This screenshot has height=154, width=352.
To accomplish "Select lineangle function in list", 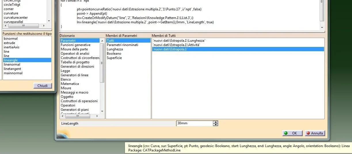I will tap(27, 60).
